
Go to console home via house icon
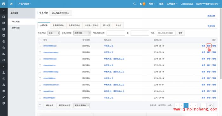11,4
